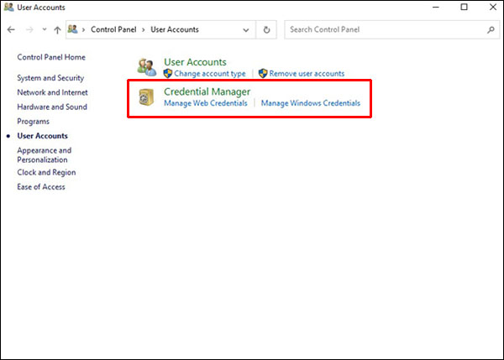504x360 pixels.
Task: Go back with the Back arrow
Action: 11,30
